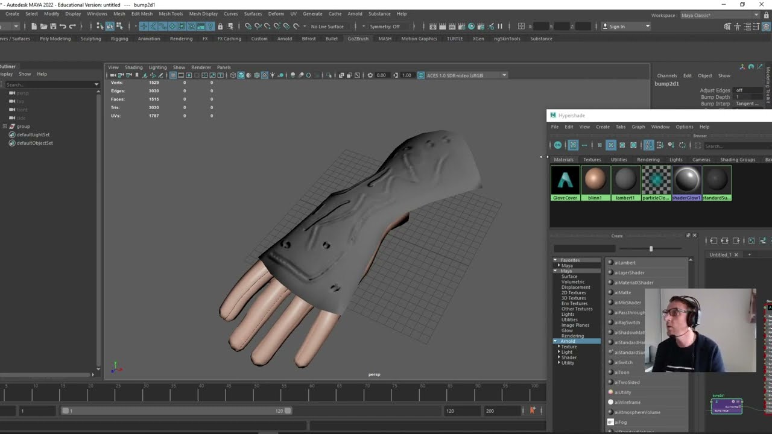Viewport: 772px width, 434px height.
Task: Open the Arnold menu in the menu bar
Action: click(355, 14)
